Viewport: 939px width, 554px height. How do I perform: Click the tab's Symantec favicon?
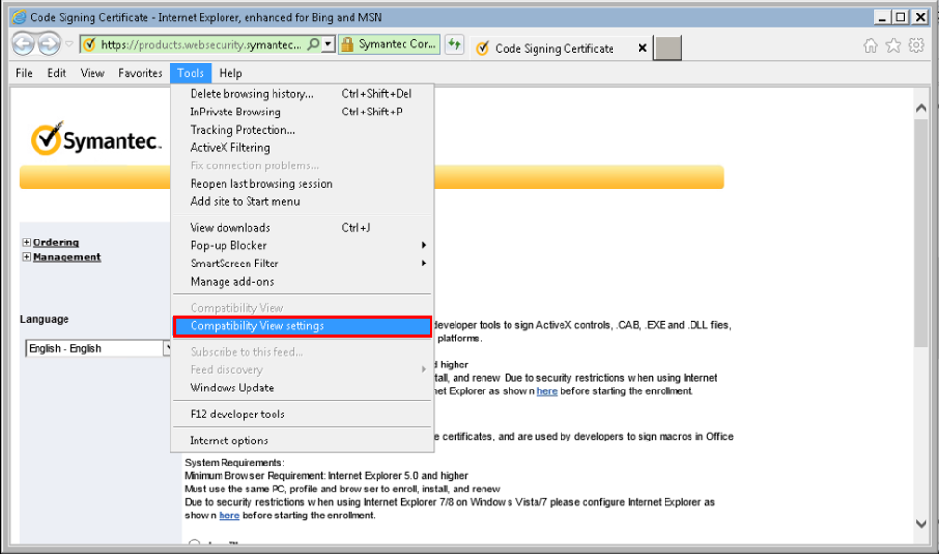click(483, 48)
